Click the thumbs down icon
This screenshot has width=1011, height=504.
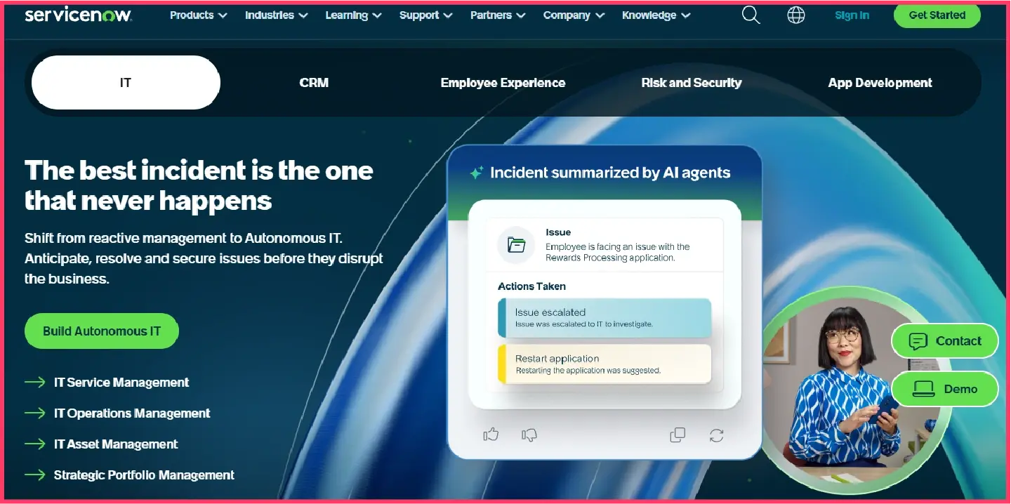coord(529,435)
